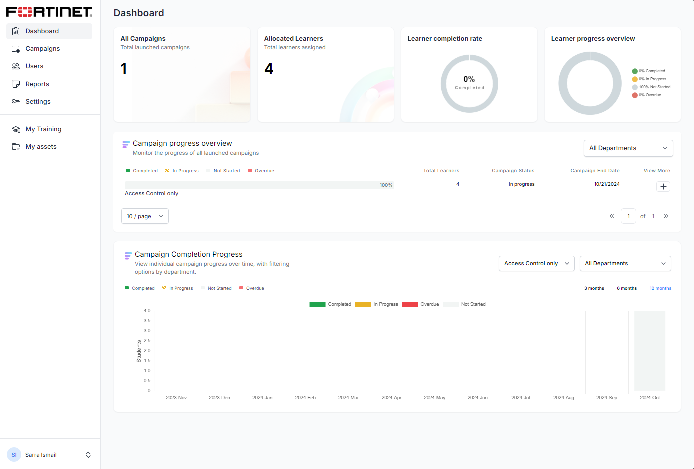Screen dimensions: 694x469
Task: Expand the Sarra Ismail account menu chevron
Action: (88, 455)
